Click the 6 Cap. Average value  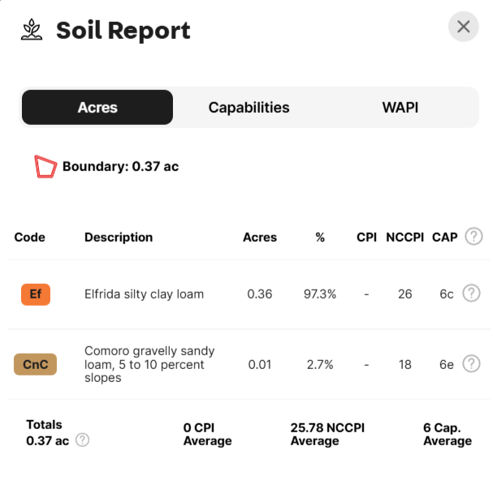pos(447,434)
